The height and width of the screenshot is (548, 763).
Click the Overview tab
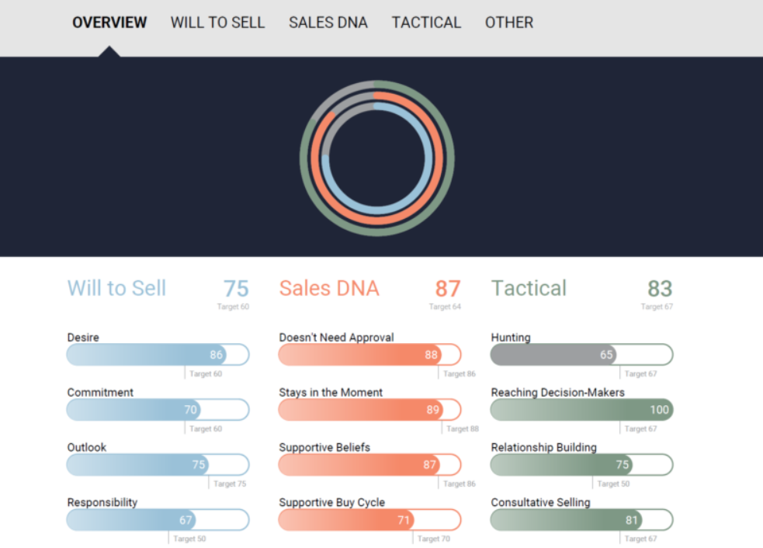pos(109,23)
